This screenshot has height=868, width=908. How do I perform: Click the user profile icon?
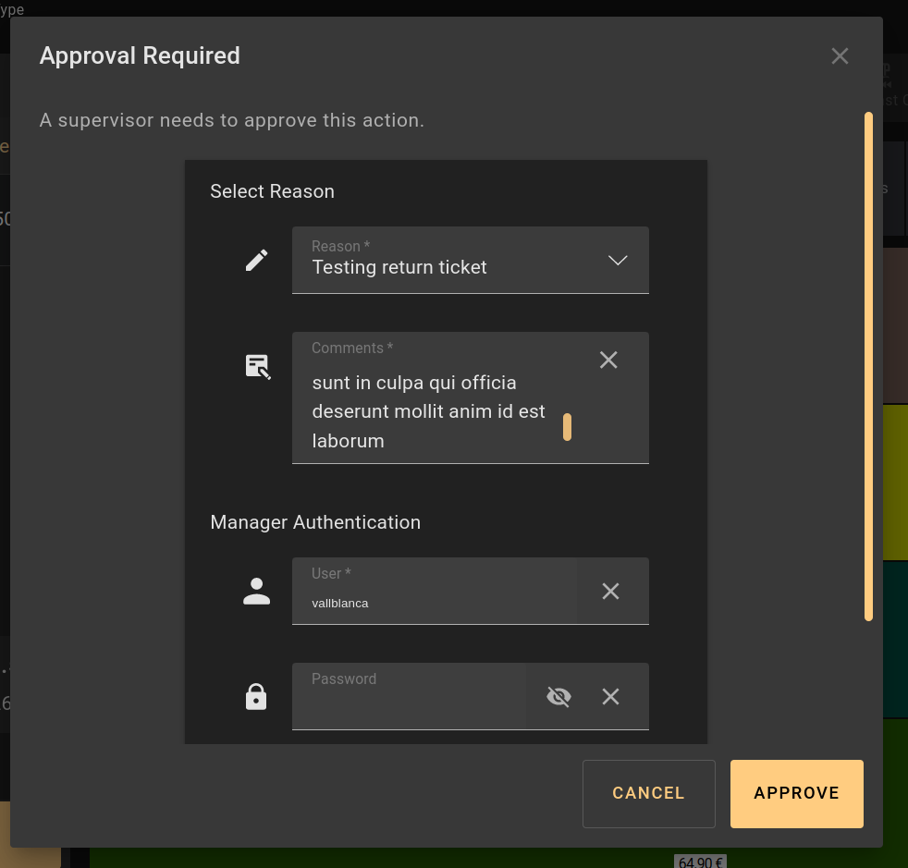coord(256,592)
